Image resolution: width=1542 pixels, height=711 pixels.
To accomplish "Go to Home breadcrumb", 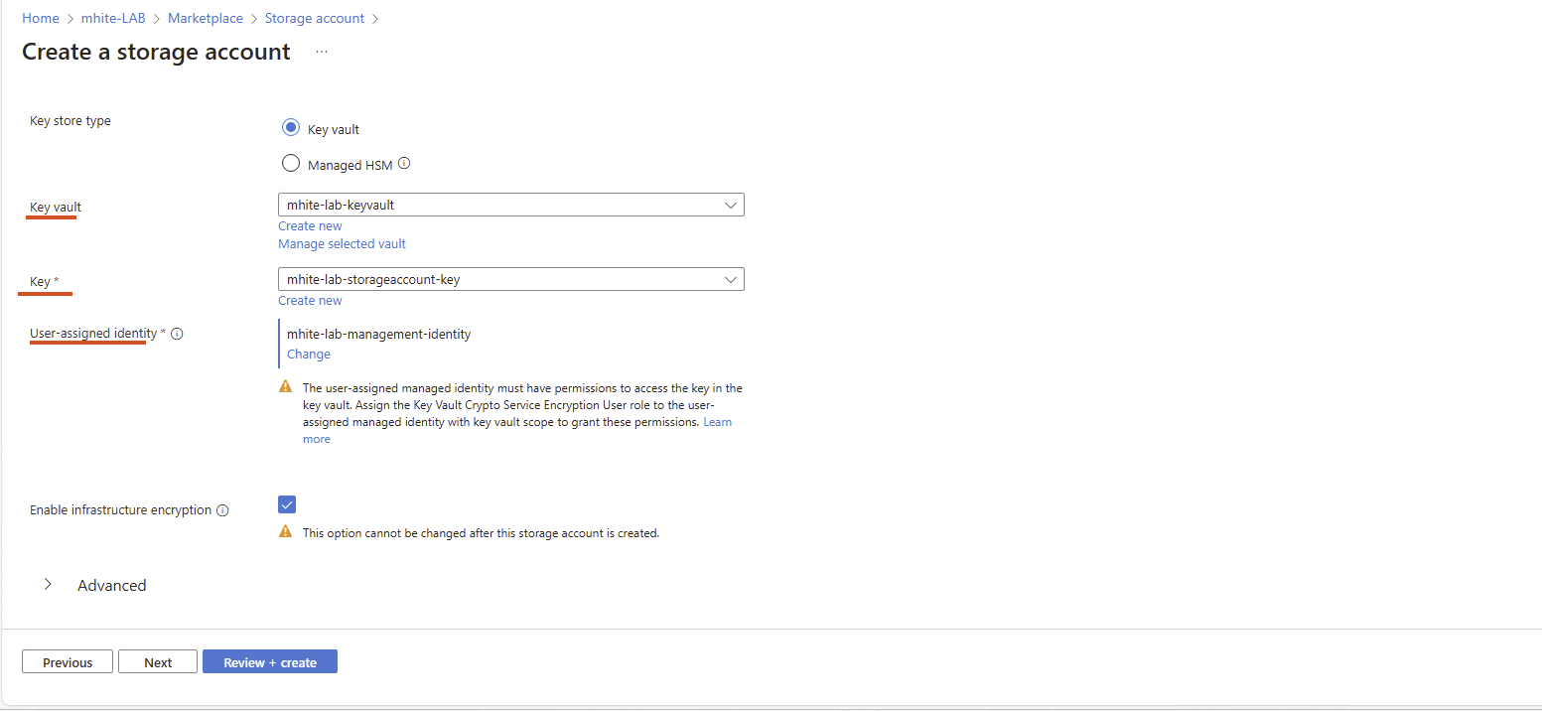I will click(x=41, y=19).
